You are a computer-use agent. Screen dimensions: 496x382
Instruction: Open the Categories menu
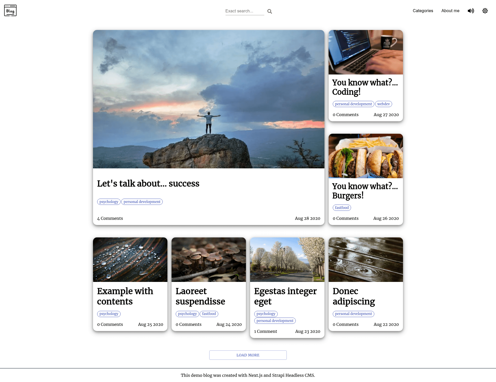(x=423, y=11)
